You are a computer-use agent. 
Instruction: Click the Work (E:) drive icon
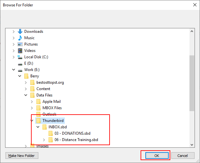pyautogui.click(x=20, y=70)
